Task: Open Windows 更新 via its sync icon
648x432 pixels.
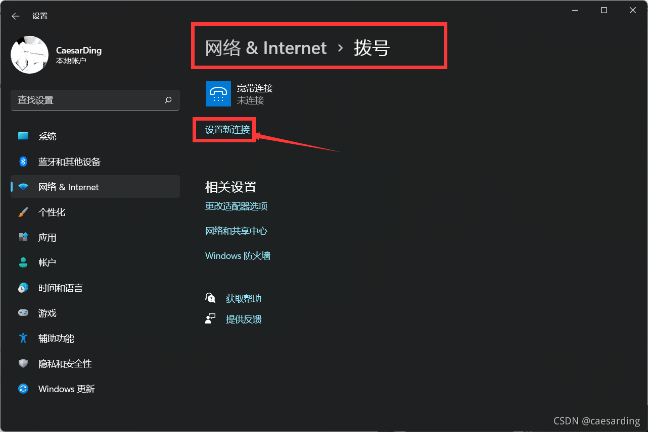Action: point(23,389)
